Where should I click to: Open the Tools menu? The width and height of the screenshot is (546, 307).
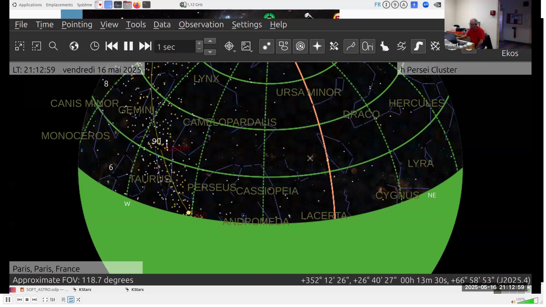click(136, 25)
